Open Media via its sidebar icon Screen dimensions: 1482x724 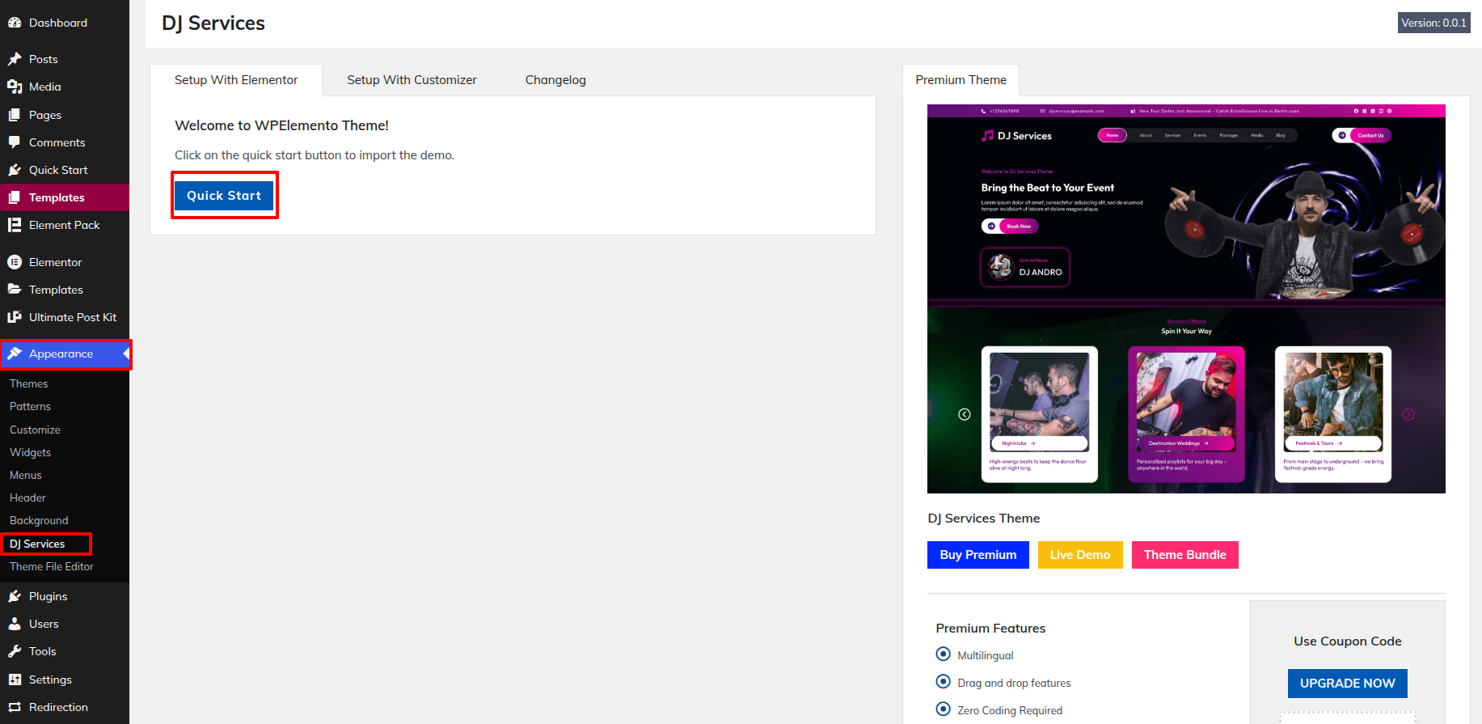(15, 87)
